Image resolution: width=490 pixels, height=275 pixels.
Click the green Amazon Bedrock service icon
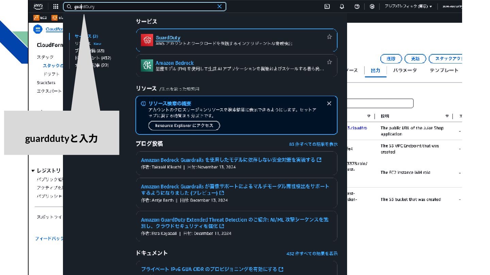point(147,66)
